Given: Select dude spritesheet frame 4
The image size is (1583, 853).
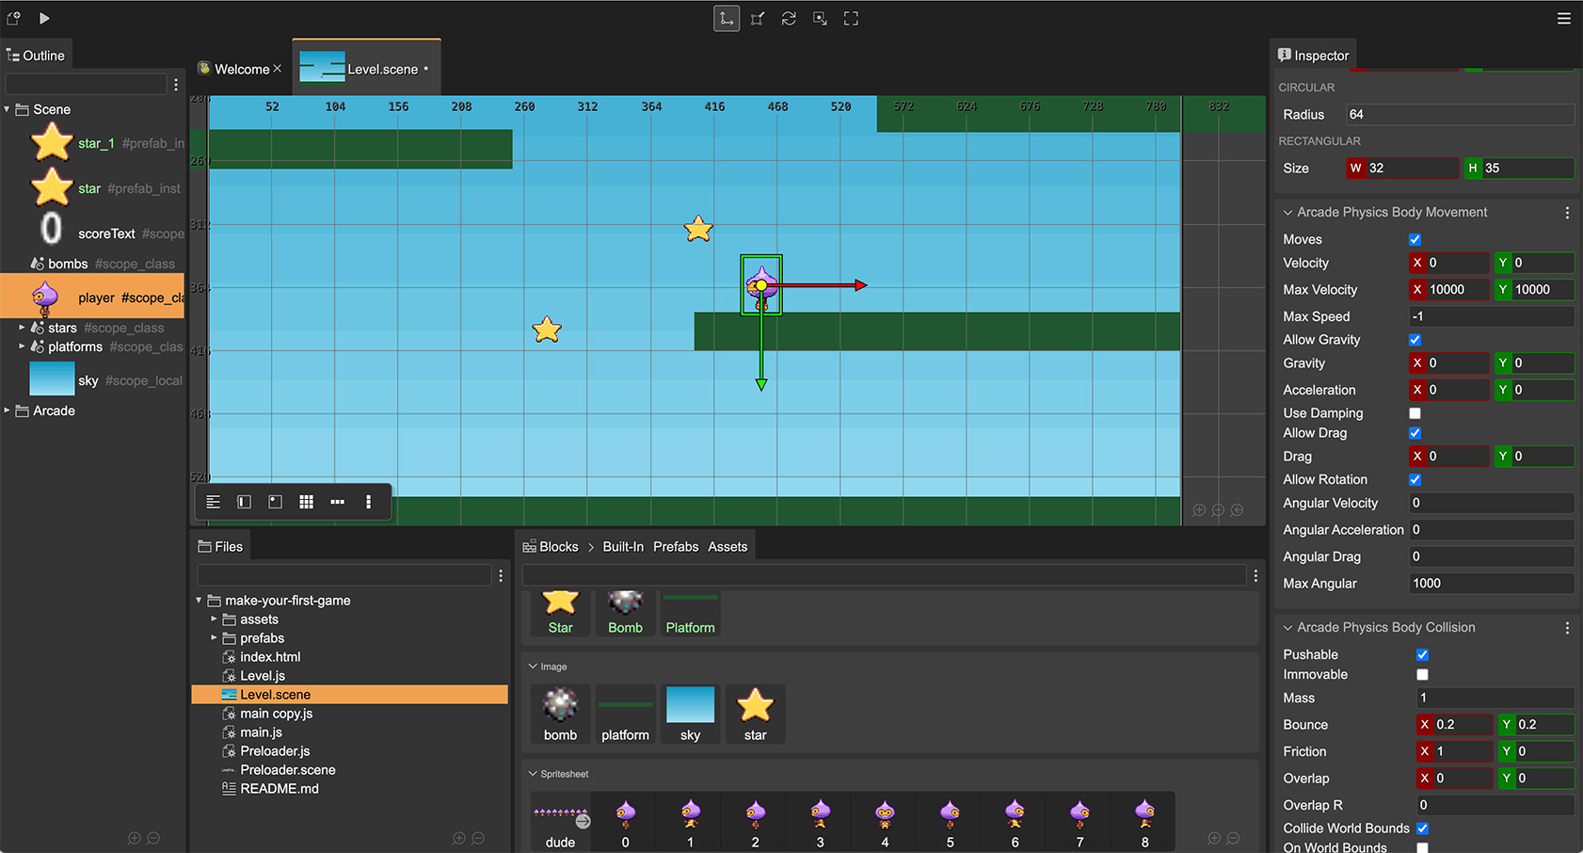Looking at the screenshot, I should pos(885,822).
